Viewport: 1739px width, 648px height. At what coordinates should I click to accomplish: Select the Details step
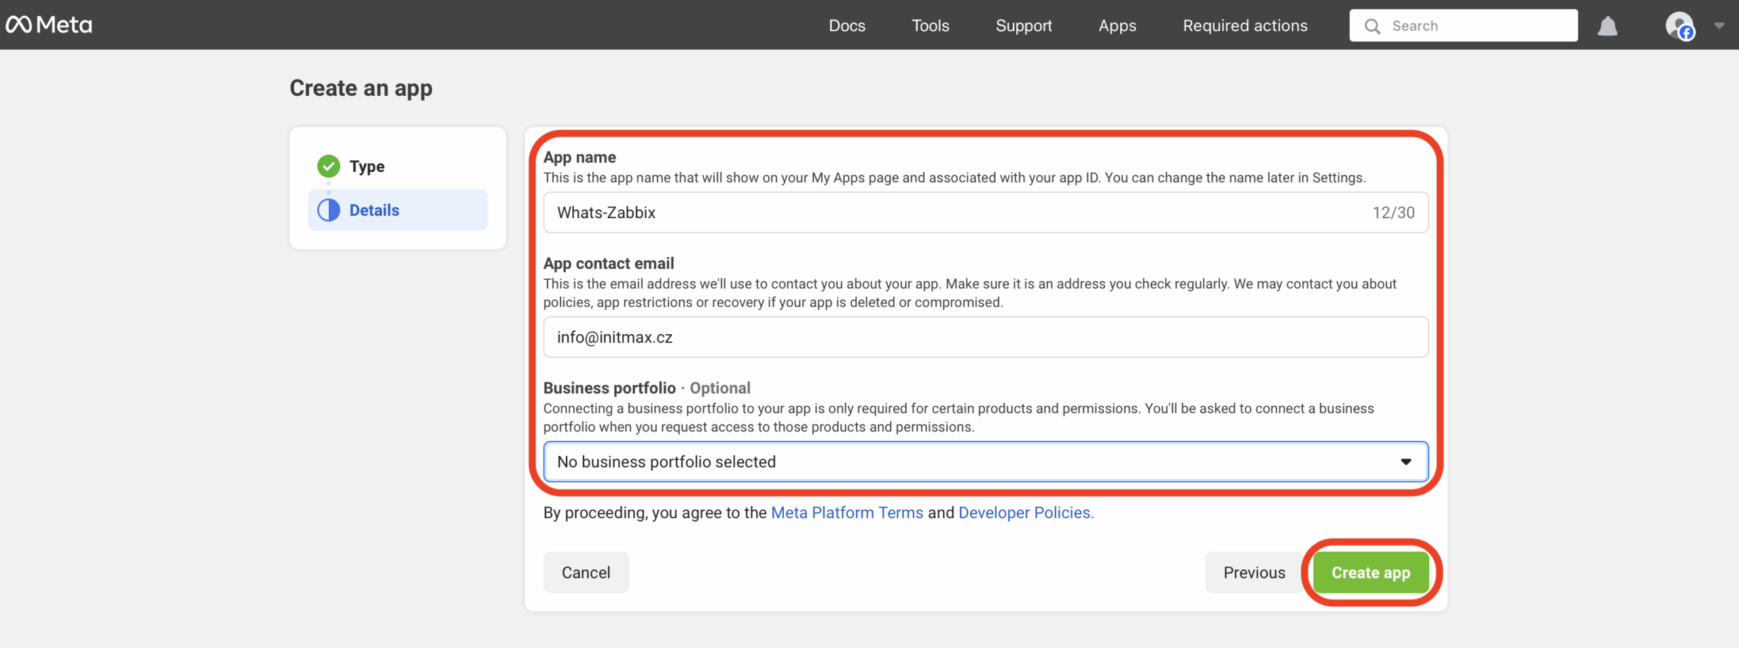click(x=397, y=210)
